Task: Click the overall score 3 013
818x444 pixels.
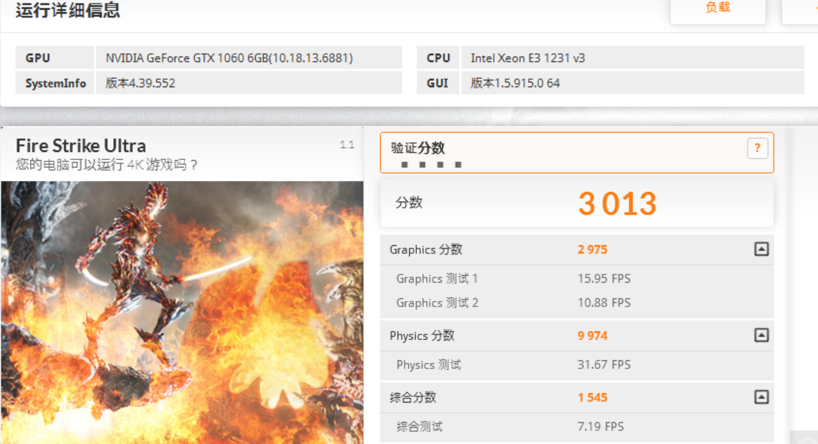Action: click(617, 204)
